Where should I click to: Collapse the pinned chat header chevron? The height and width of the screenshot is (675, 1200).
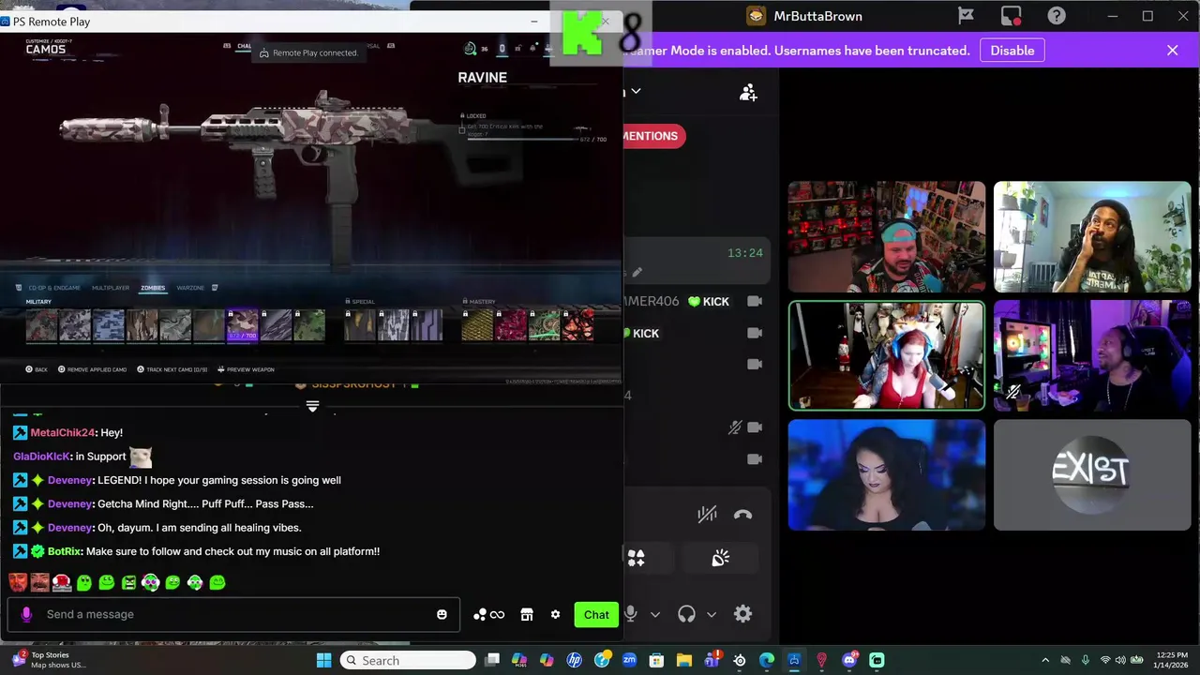(312, 406)
